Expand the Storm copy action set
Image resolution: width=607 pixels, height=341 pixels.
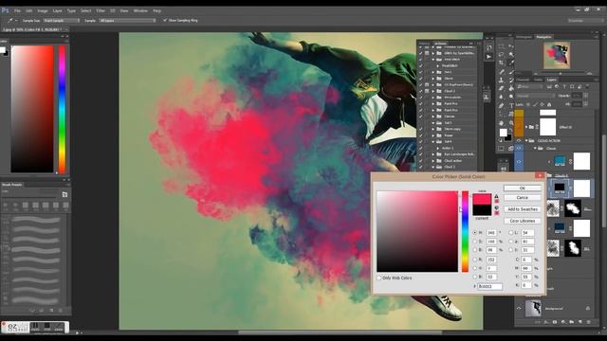pyautogui.click(x=433, y=129)
